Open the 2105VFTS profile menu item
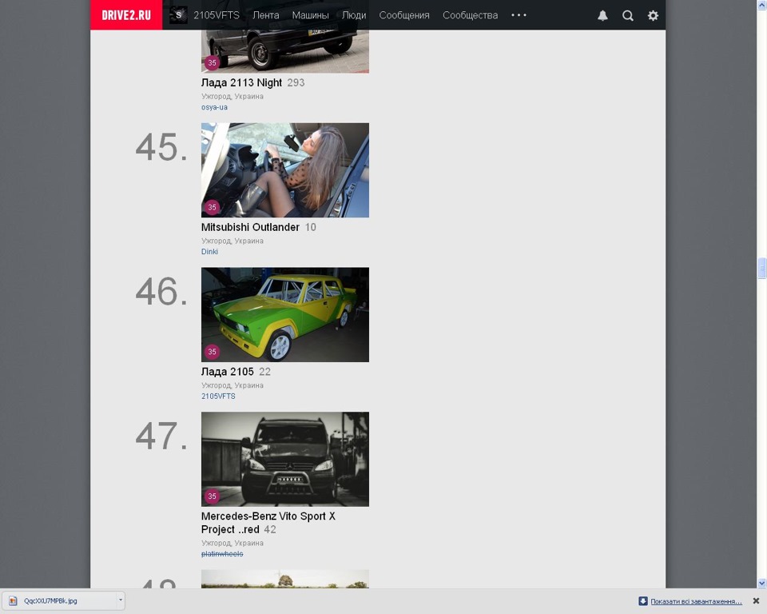The width and height of the screenshot is (767, 614). pyautogui.click(x=217, y=15)
